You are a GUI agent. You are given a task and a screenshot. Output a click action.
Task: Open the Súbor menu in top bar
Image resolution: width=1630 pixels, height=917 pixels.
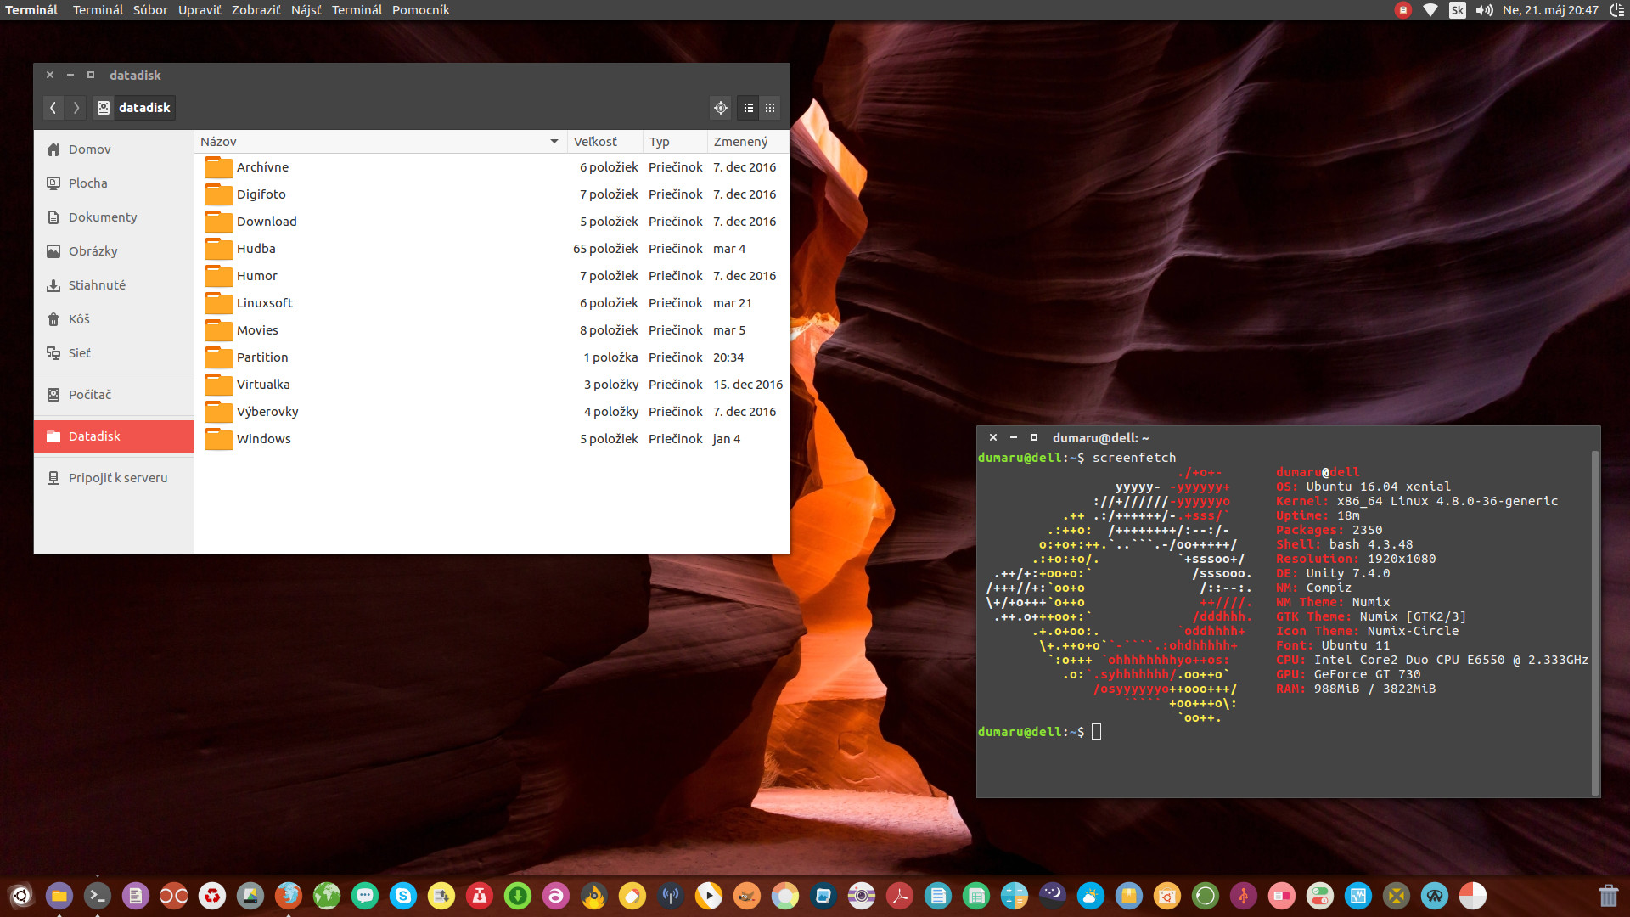coord(150,10)
